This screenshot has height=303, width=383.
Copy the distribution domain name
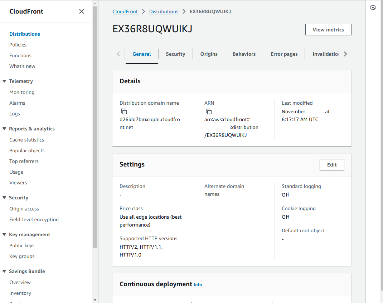tap(124, 111)
